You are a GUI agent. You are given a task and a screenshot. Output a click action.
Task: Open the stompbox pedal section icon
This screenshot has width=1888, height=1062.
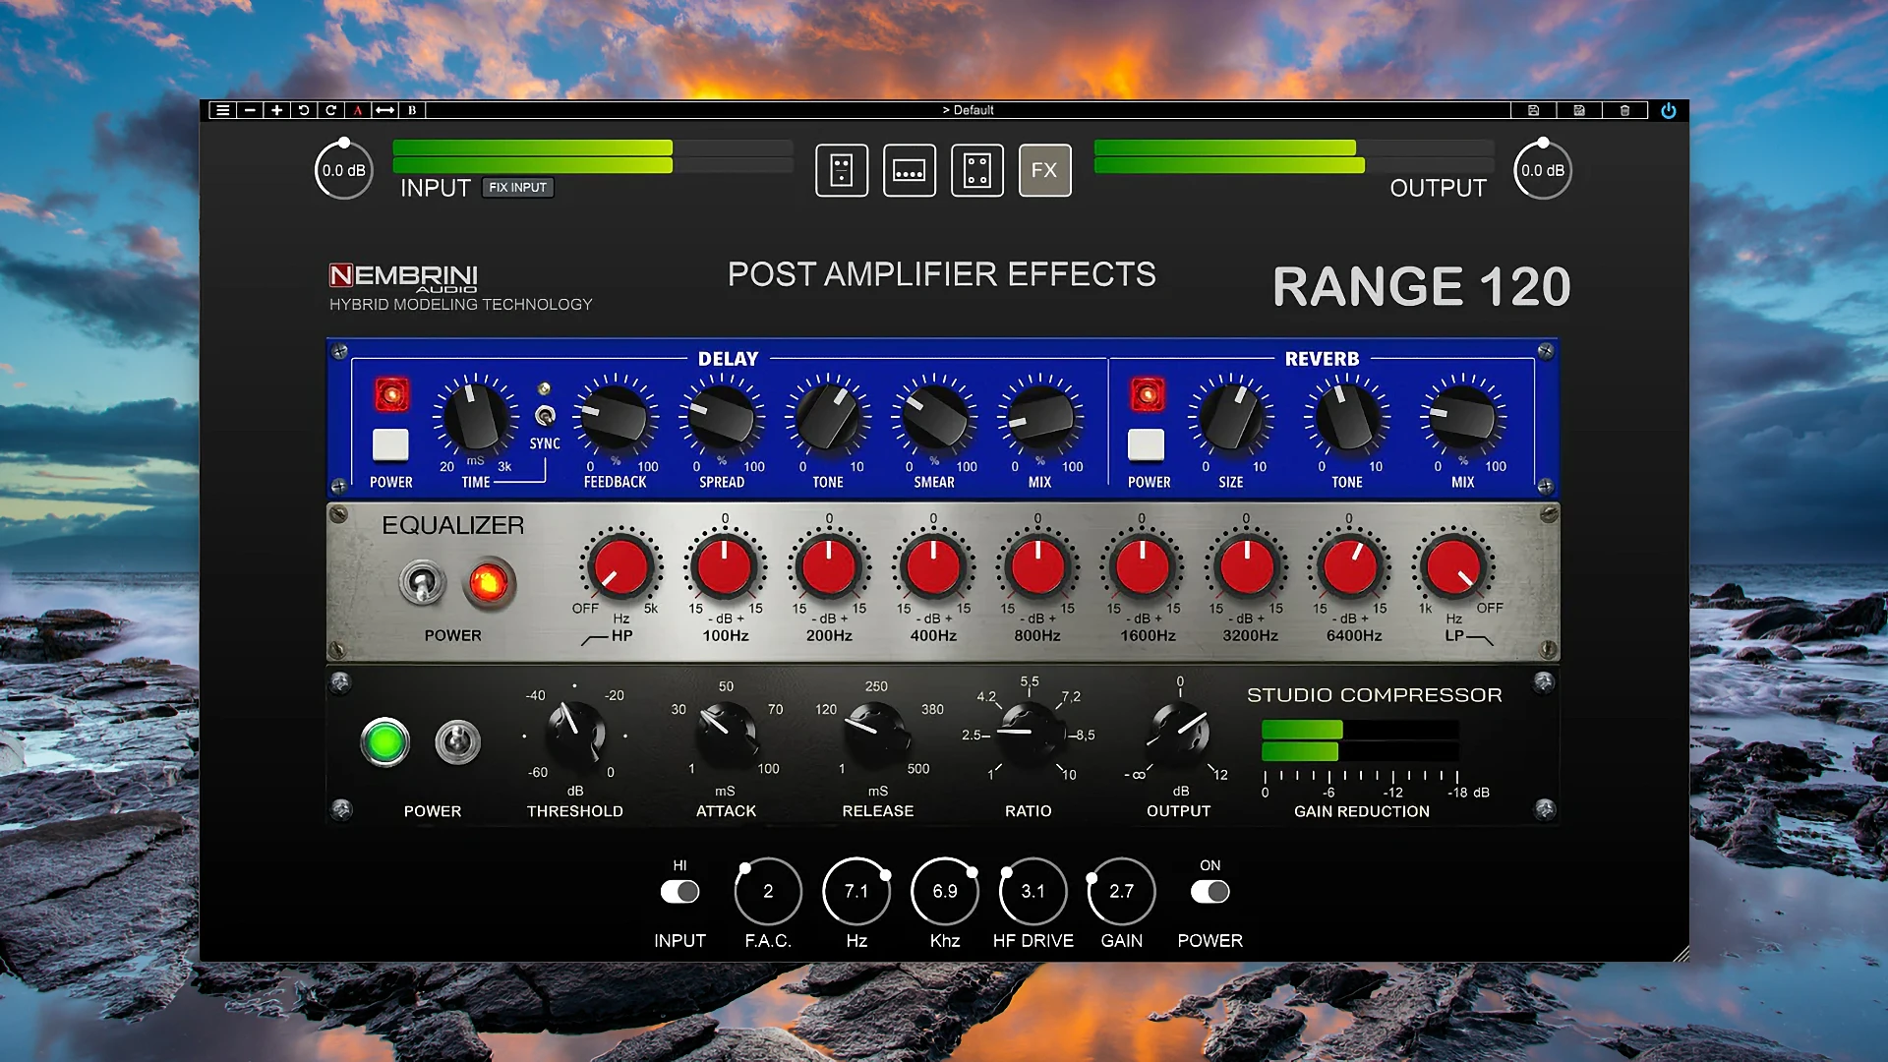842,170
